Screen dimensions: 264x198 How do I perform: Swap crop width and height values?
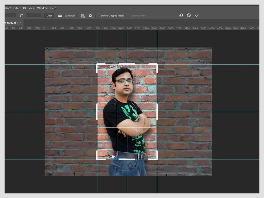coord(21,15)
